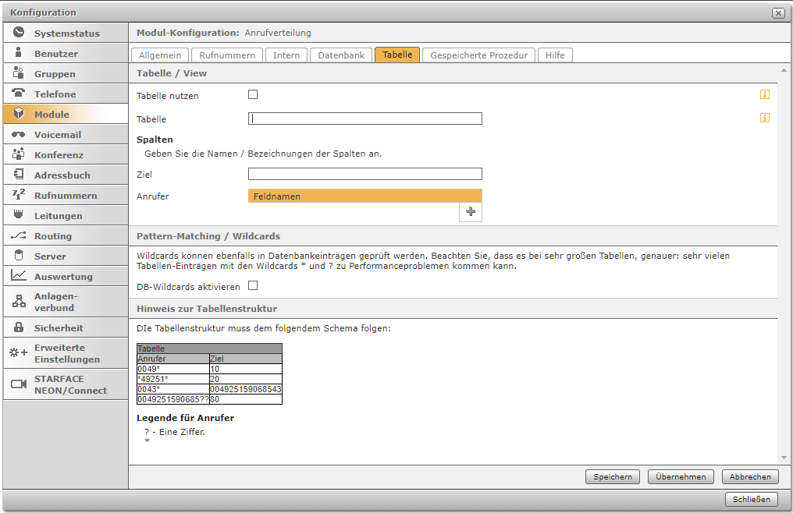Close the configuration with Schließen

(x=752, y=500)
